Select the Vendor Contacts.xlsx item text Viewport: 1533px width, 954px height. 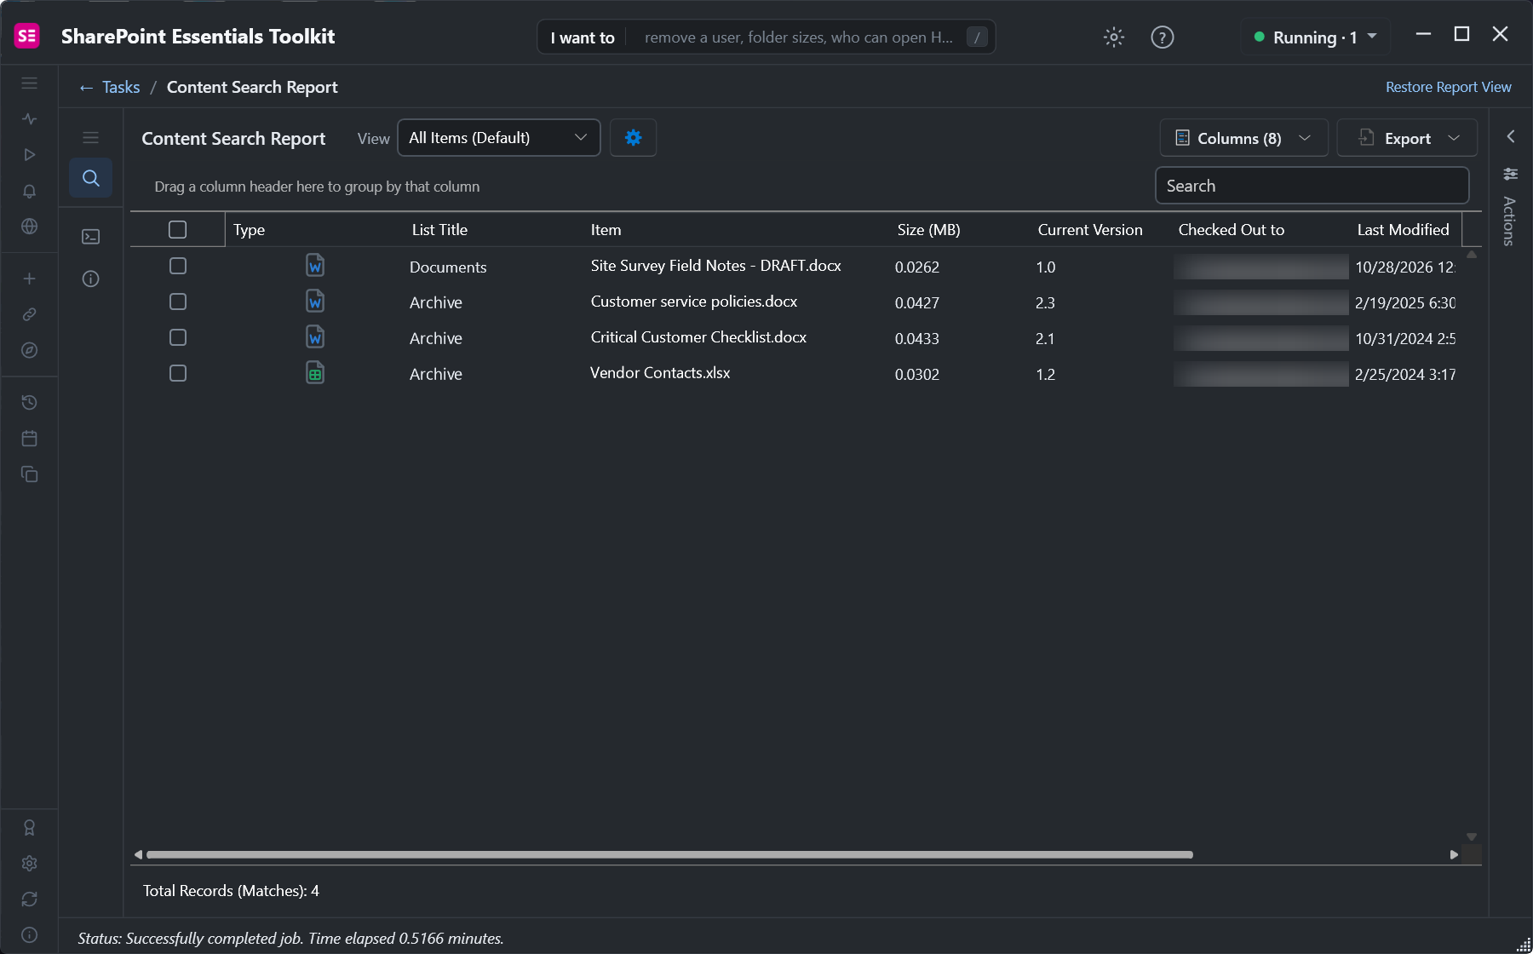(660, 372)
